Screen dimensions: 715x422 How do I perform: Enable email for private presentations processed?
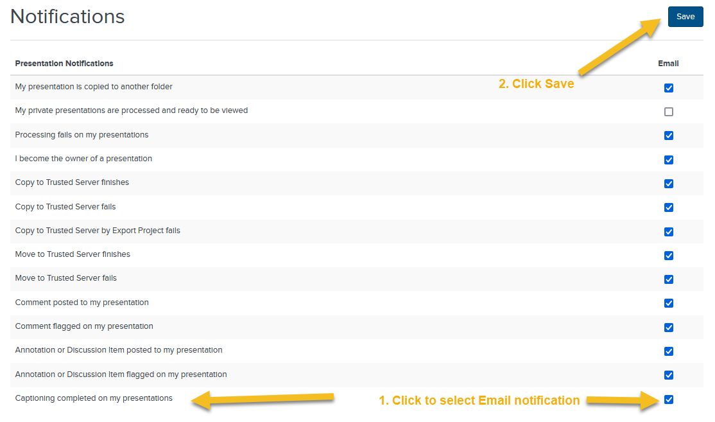pos(669,111)
